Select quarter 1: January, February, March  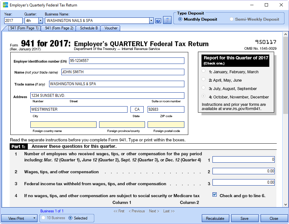pos(203,72)
